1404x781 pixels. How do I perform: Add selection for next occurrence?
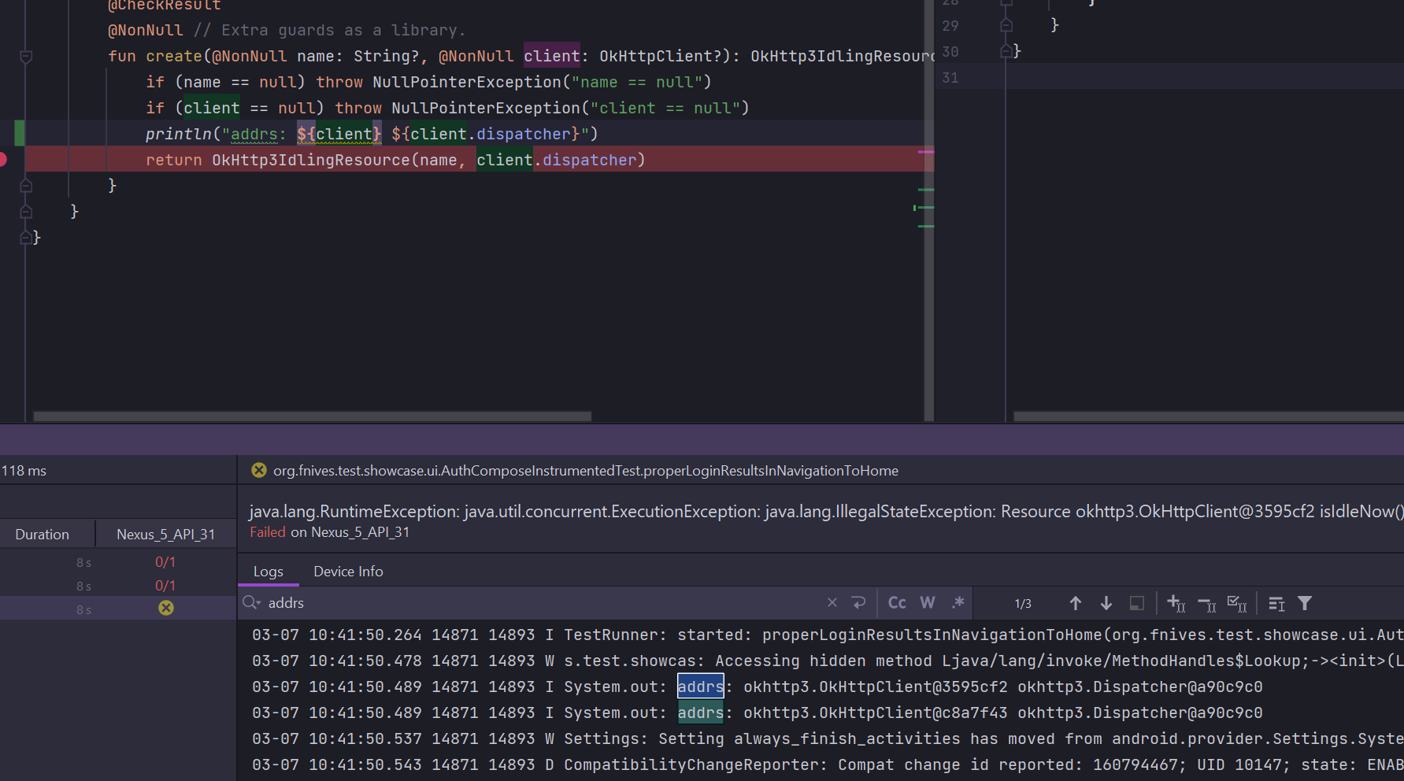tap(1176, 603)
